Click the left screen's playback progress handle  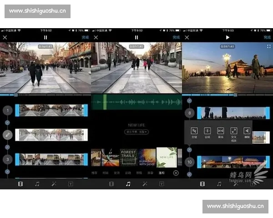click(16, 95)
